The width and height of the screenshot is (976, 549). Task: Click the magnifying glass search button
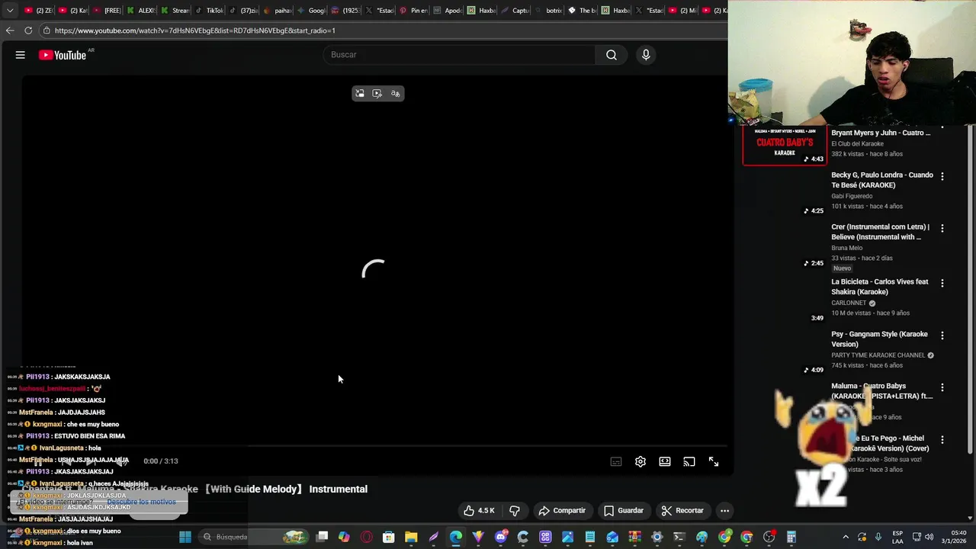[x=612, y=55]
